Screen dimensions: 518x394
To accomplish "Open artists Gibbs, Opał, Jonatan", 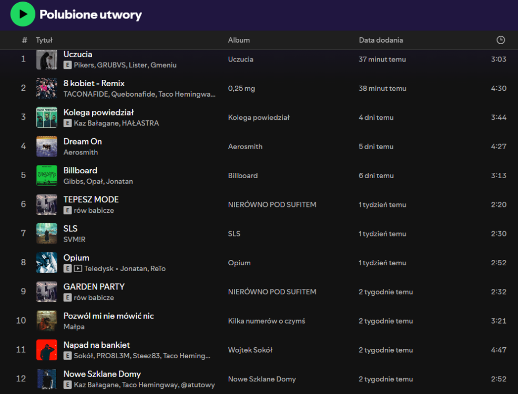I will [x=98, y=181].
